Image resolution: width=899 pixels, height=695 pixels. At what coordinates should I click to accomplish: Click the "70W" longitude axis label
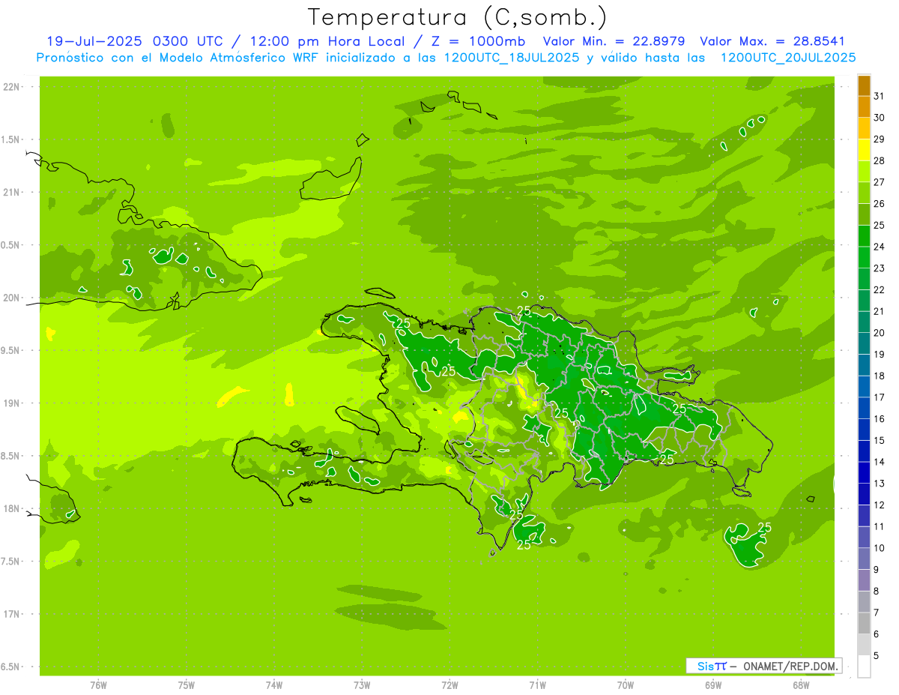pos(626,685)
